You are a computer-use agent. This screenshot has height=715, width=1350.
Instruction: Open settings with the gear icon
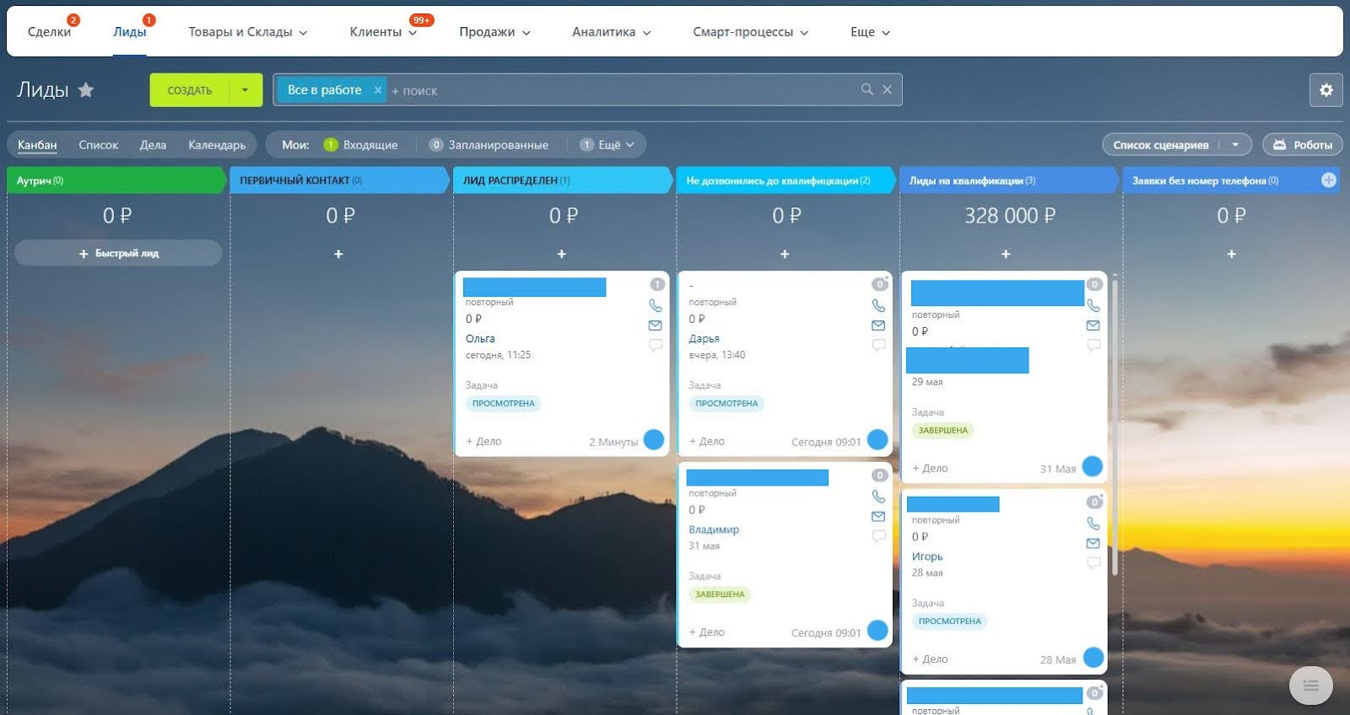1326,89
